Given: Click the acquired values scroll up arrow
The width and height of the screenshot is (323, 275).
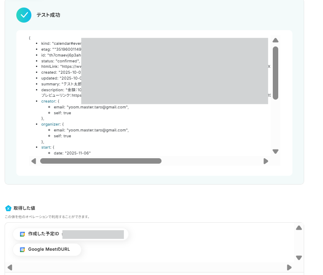Looking at the screenshot, I should click(x=299, y=228).
